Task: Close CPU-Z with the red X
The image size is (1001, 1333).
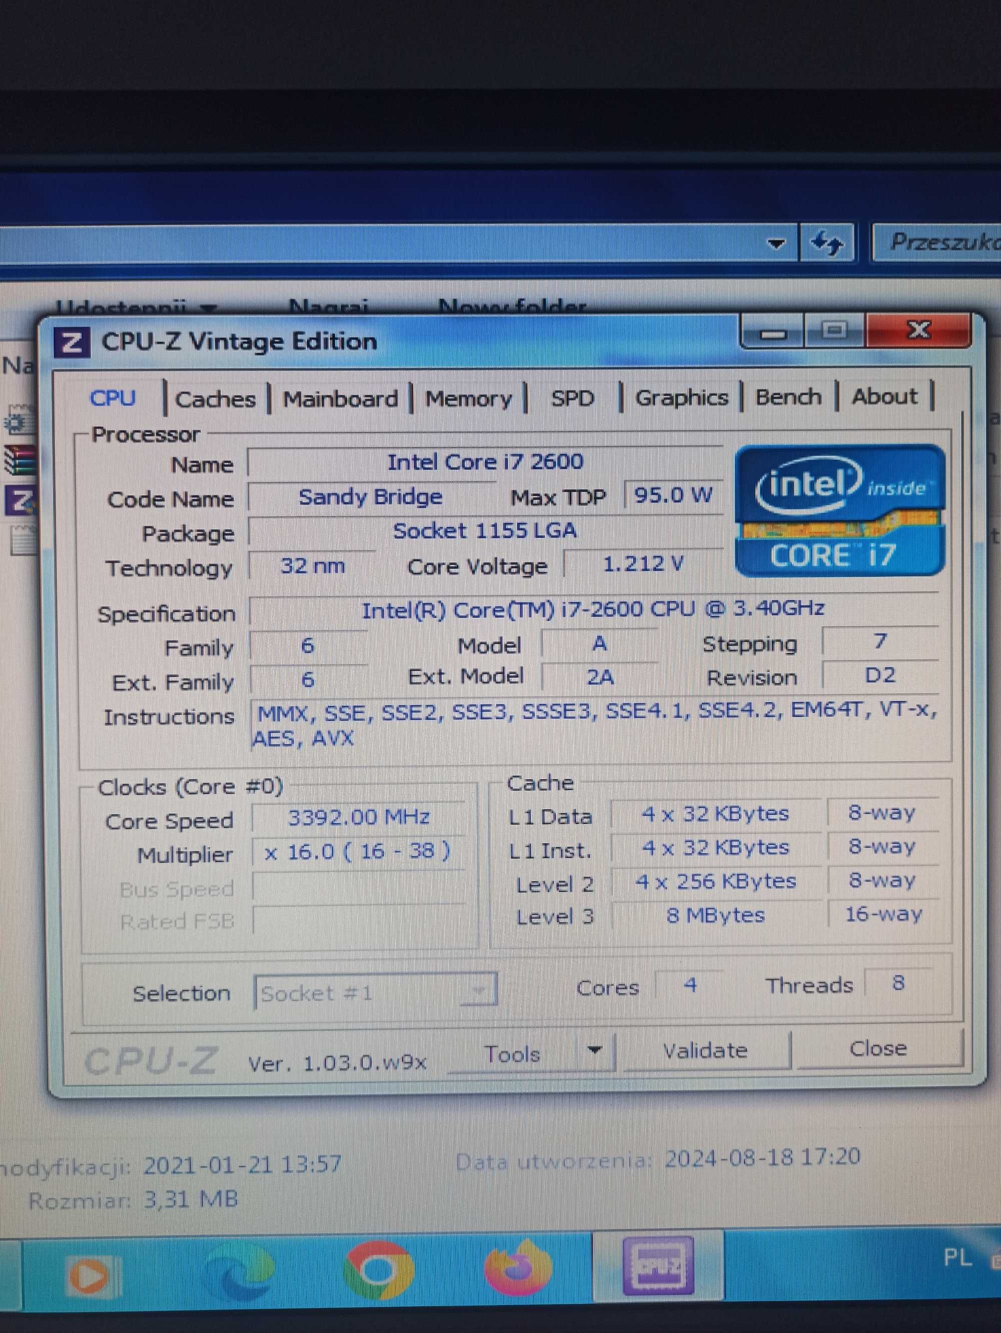Action: [918, 330]
